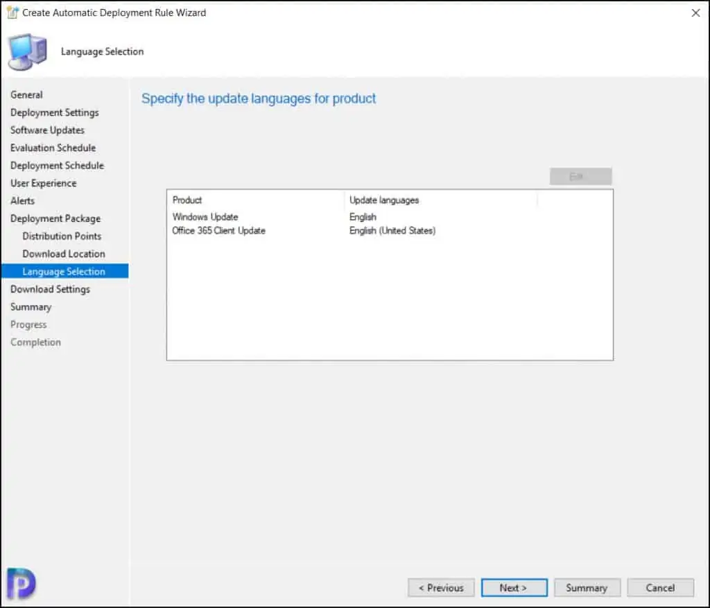The image size is (710, 608).
Task: Click the Update languages column header
Action: coord(384,200)
